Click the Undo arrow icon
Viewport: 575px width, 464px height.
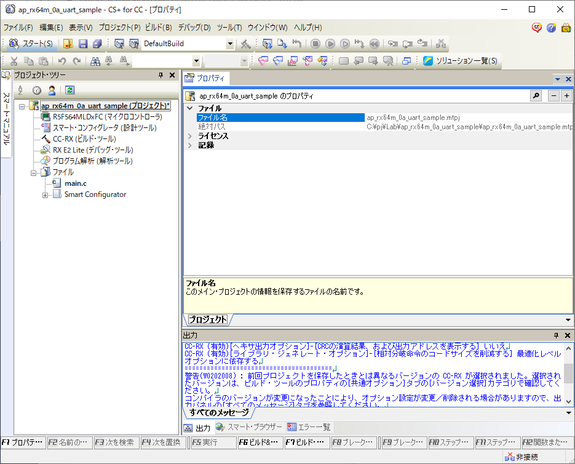pyautogui.click(x=61, y=61)
